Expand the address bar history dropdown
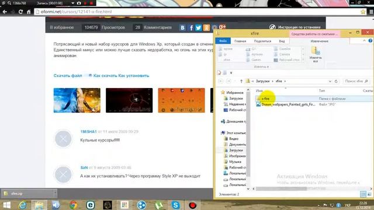Viewport: 374px width, 210px height. coord(330,81)
